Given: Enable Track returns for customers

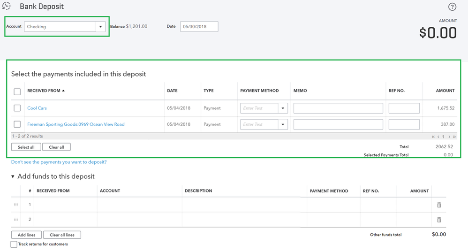Looking at the screenshot, I should 14,244.
